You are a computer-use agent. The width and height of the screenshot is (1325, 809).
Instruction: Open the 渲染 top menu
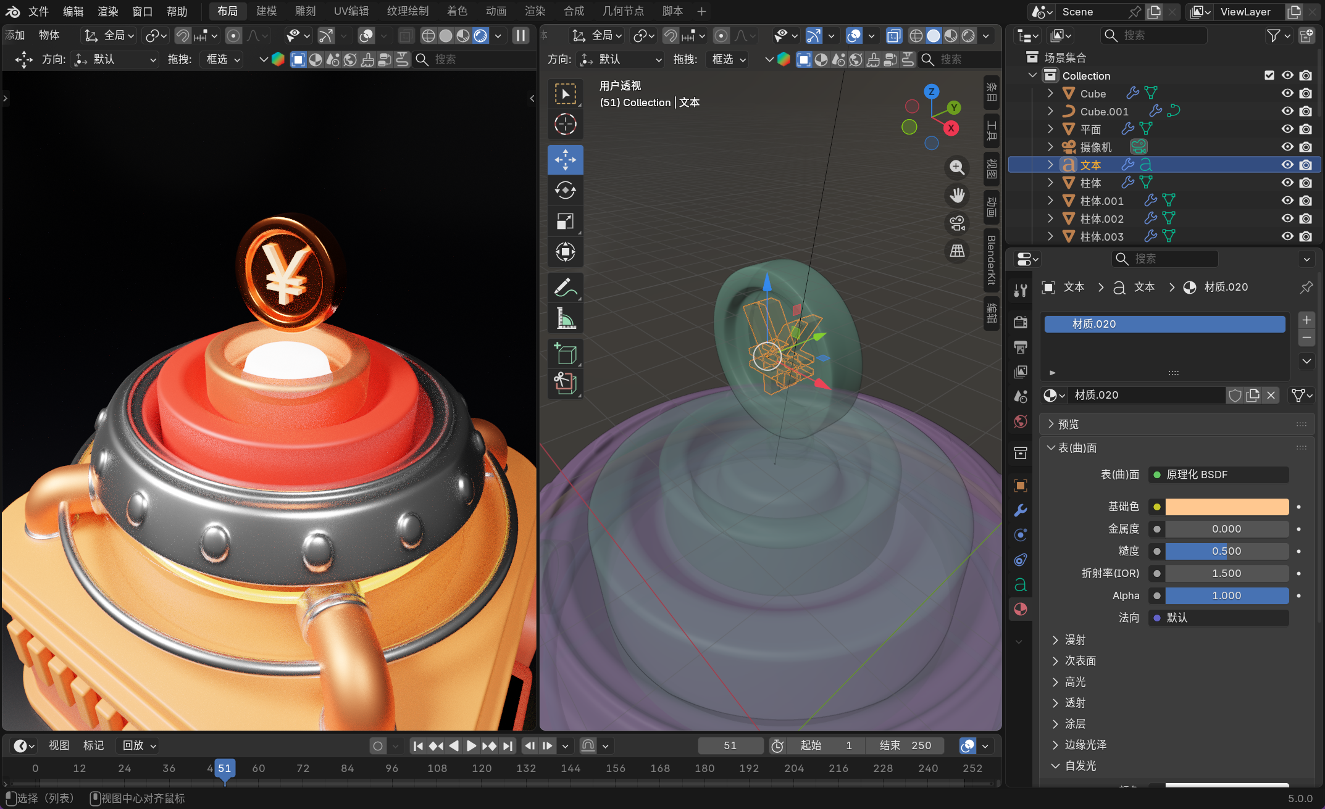[x=108, y=11]
